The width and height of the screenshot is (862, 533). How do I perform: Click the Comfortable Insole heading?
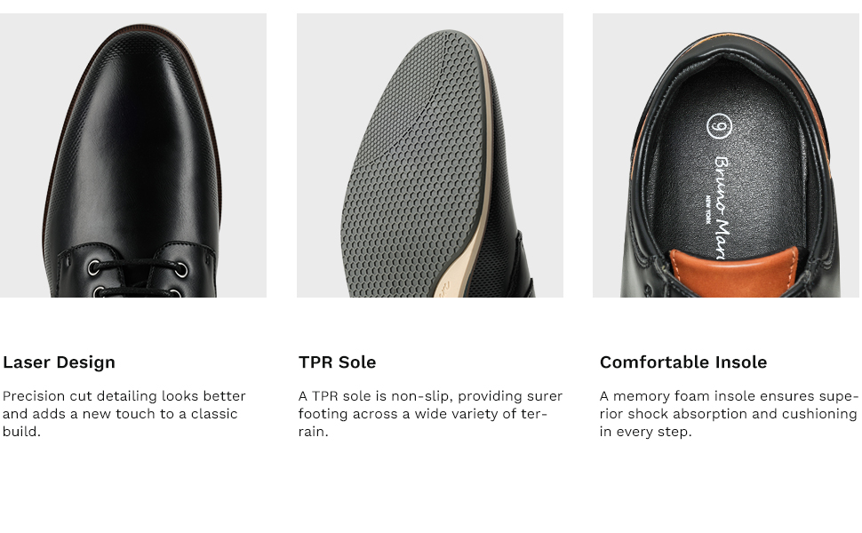pyautogui.click(x=683, y=362)
